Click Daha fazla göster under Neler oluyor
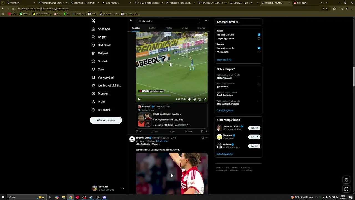Image resolution: width=355 pixels, height=200 pixels. pyautogui.click(x=225, y=111)
